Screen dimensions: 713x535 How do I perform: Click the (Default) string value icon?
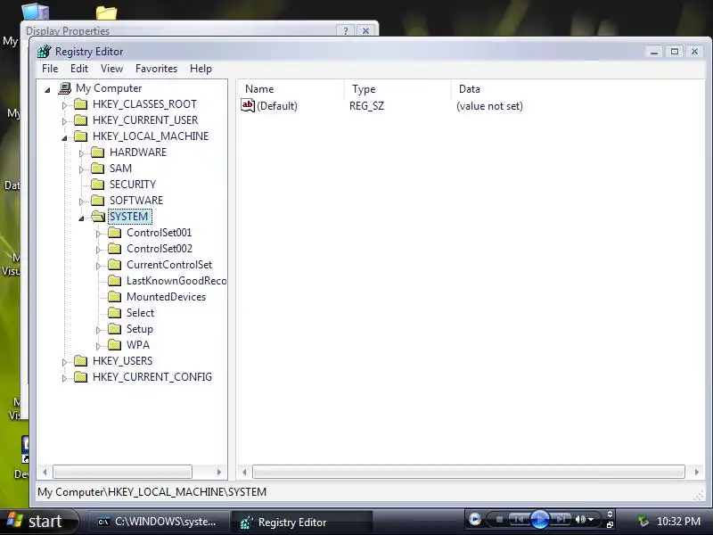click(248, 105)
